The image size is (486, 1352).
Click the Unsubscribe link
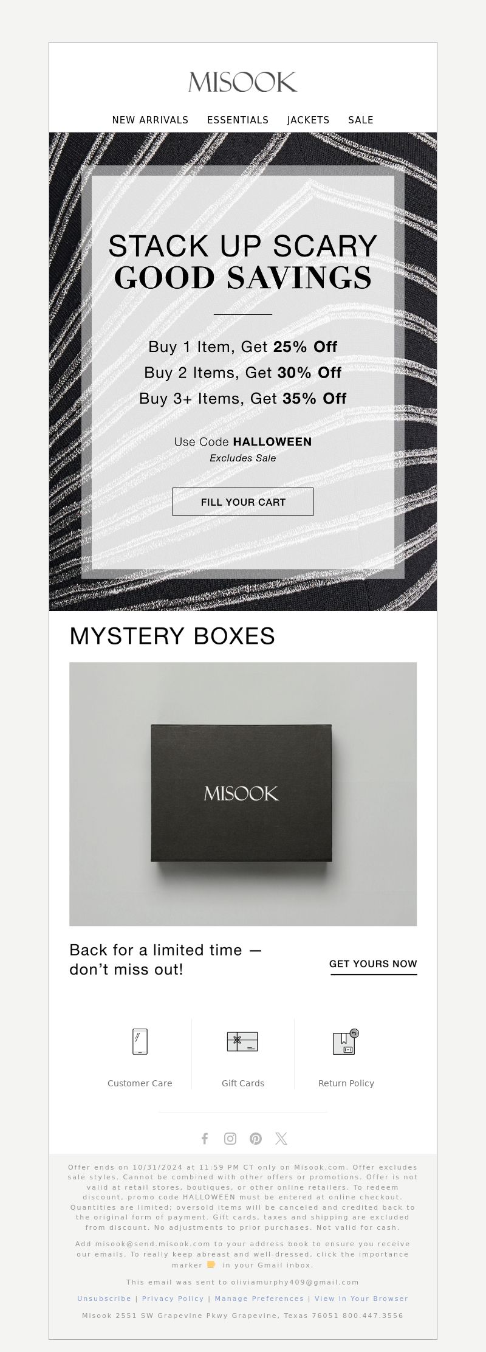pyautogui.click(x=104, y=1298)
